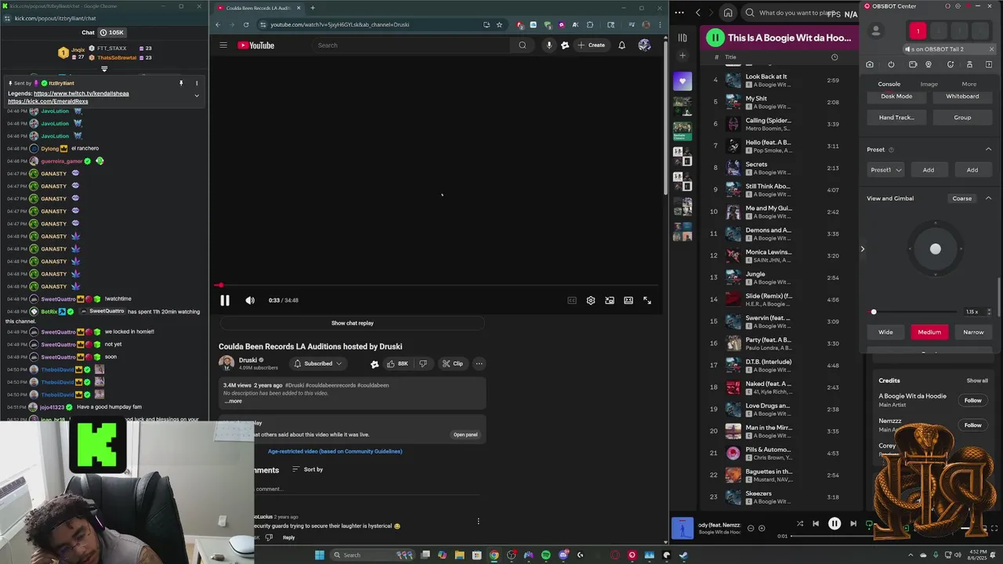
Task: Open YouTube notifications bell
Action: [x=622, y=45]
